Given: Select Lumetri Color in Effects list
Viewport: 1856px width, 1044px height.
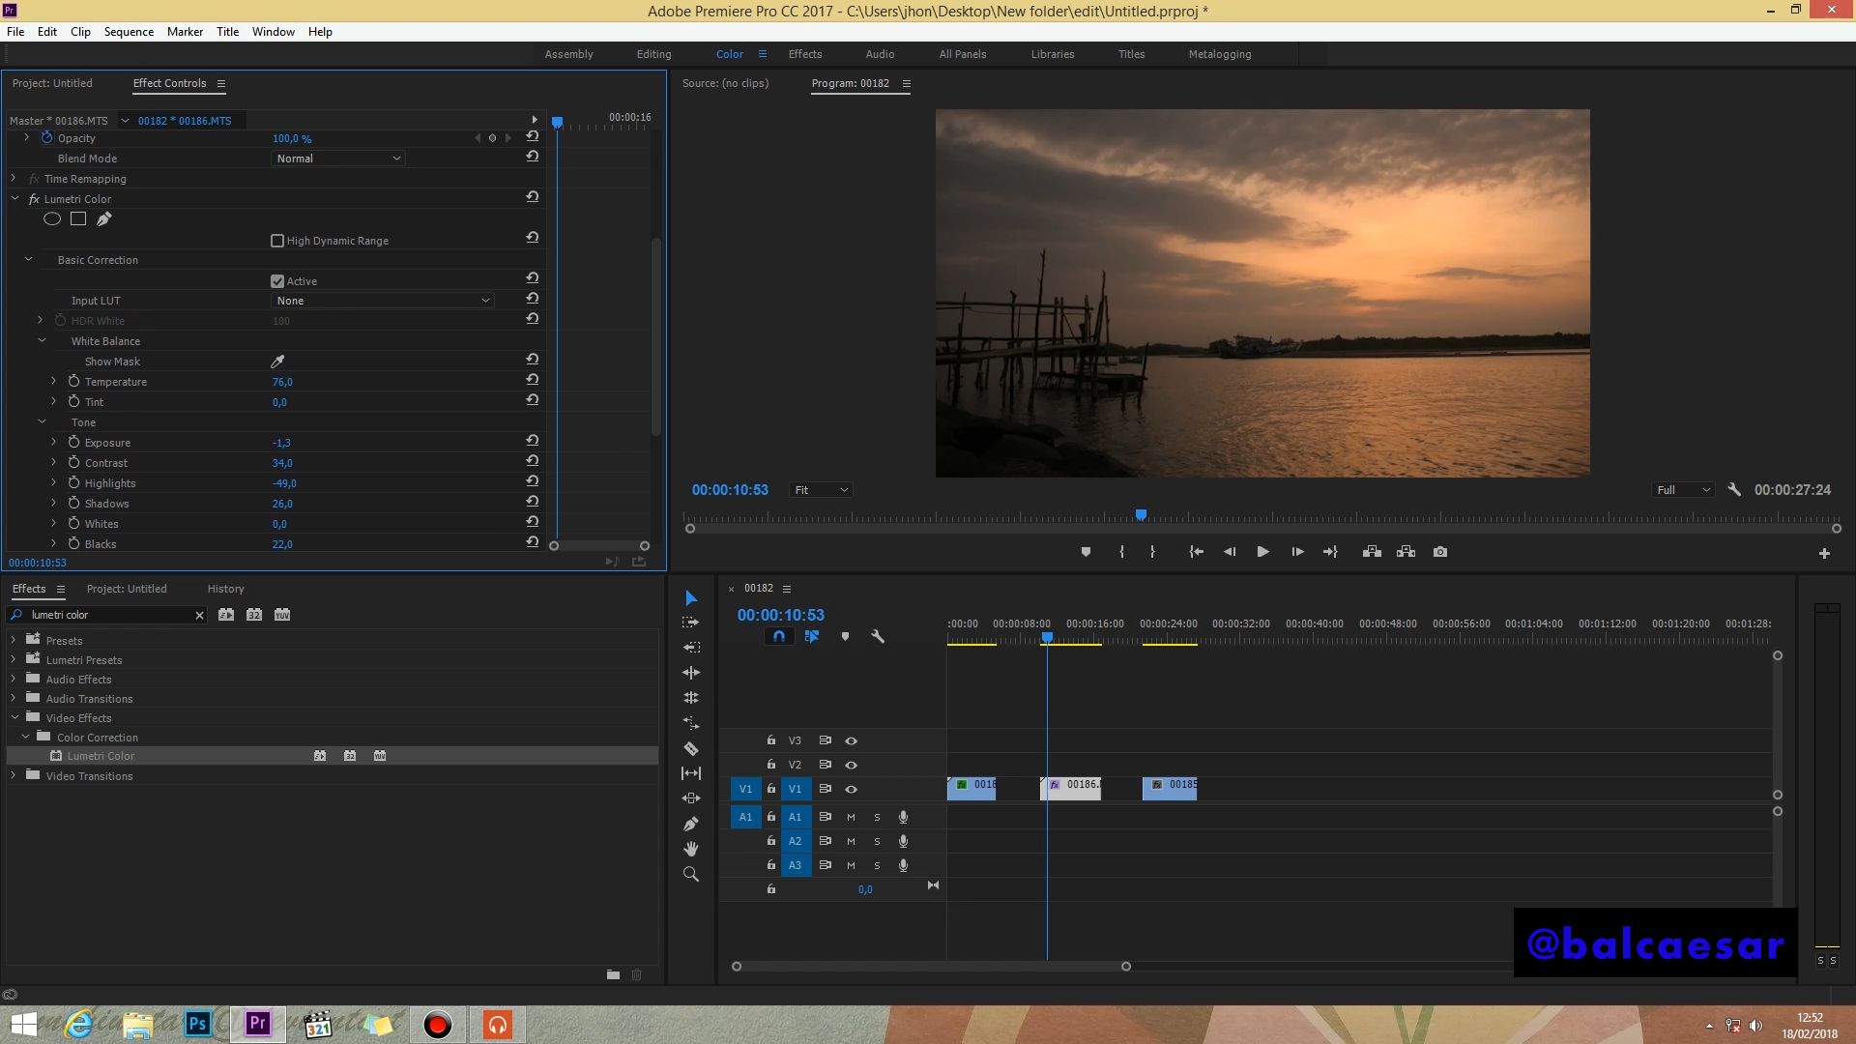Looking at the screenshot, I should pyautogui.click(x=101, y=756).
